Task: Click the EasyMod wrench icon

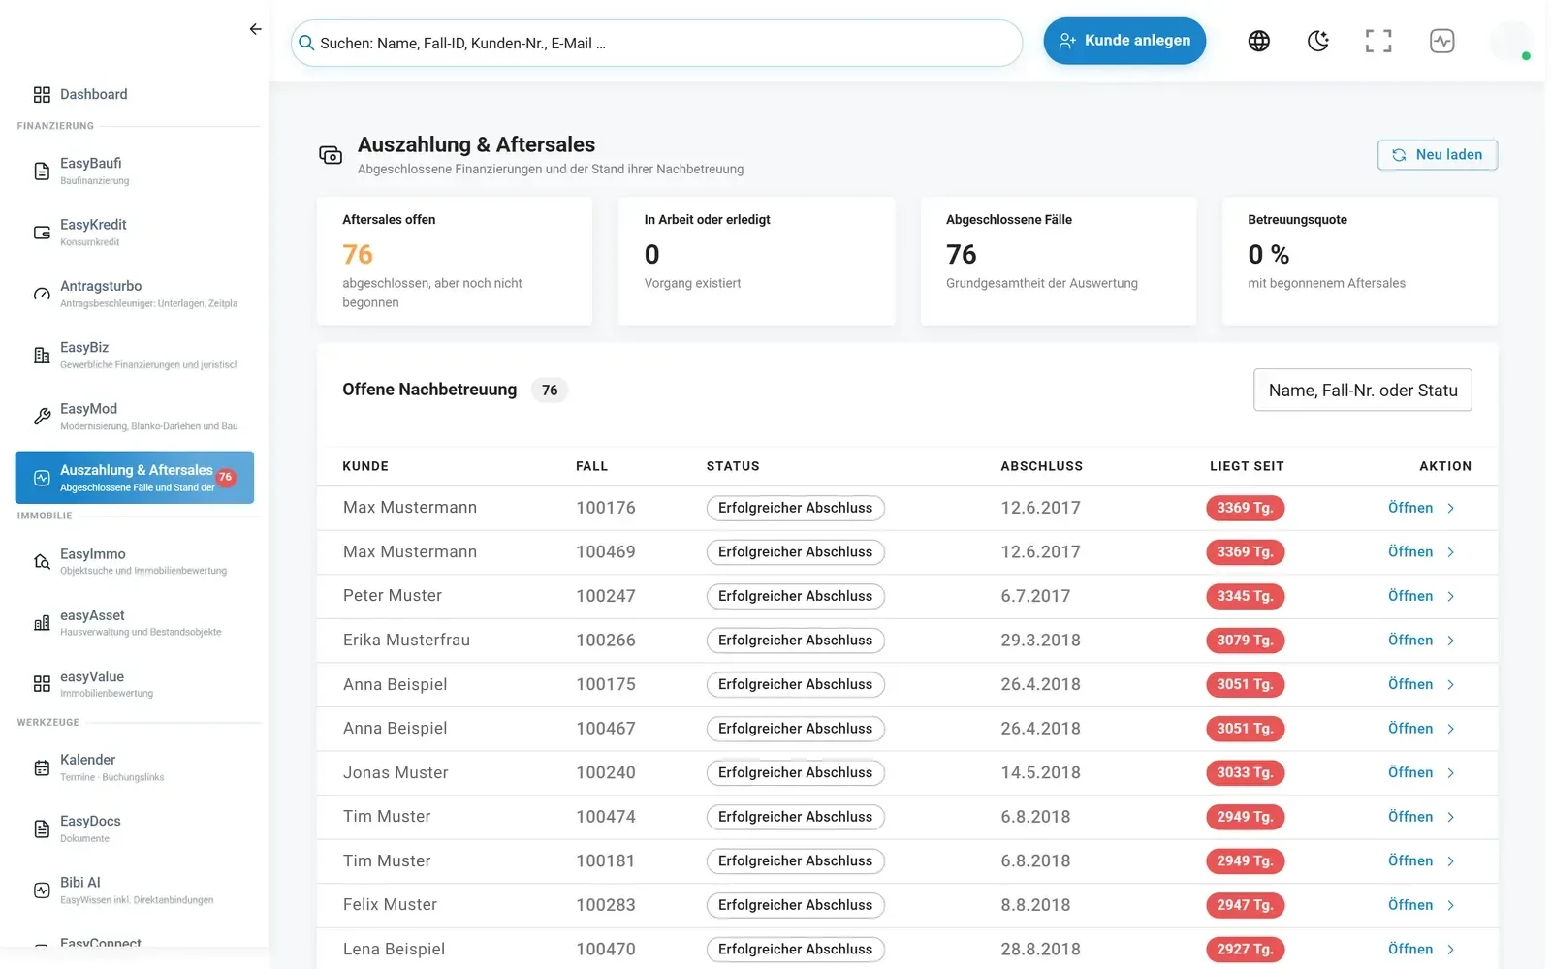Action: pos(42,417)
